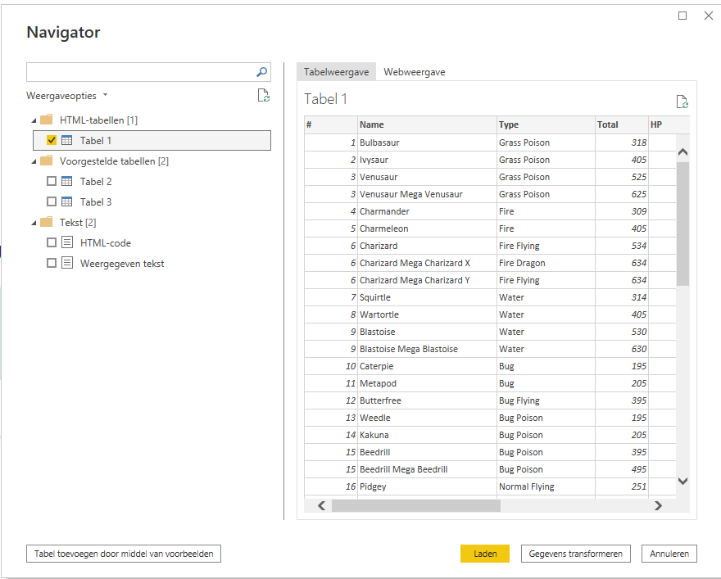Click the HTML-tabellen folder icon
The width and height of the screenshot is (721, 579).
click(x=47, y=120)
